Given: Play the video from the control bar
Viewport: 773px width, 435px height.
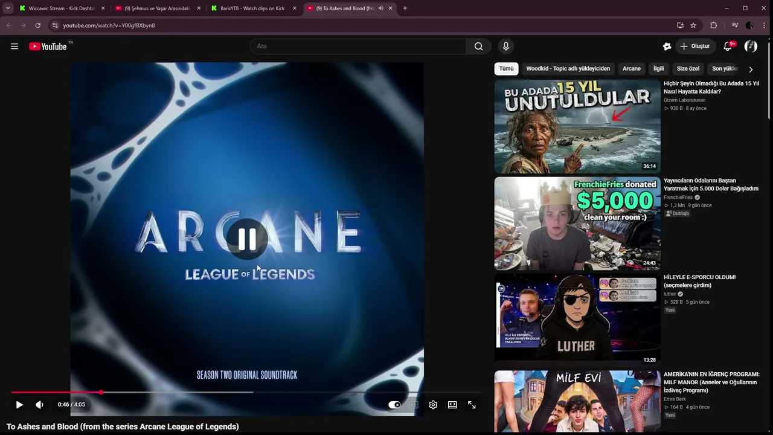Looking at the screenshot, I should (19, 405).
